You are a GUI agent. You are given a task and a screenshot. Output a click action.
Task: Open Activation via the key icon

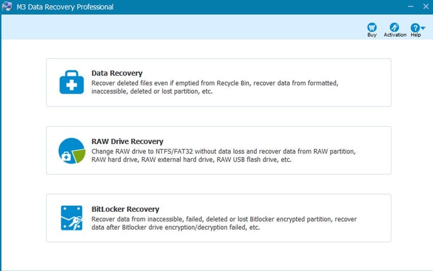coord(394,28)
